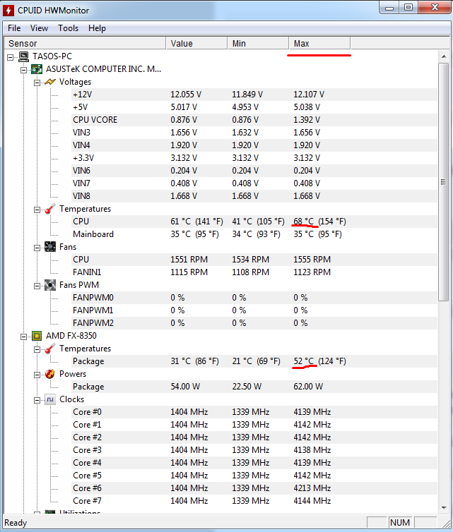453x532 pixels.
Task: Collapse the ASUSTeK COMPUTER node
Action: tap(23, 70)
